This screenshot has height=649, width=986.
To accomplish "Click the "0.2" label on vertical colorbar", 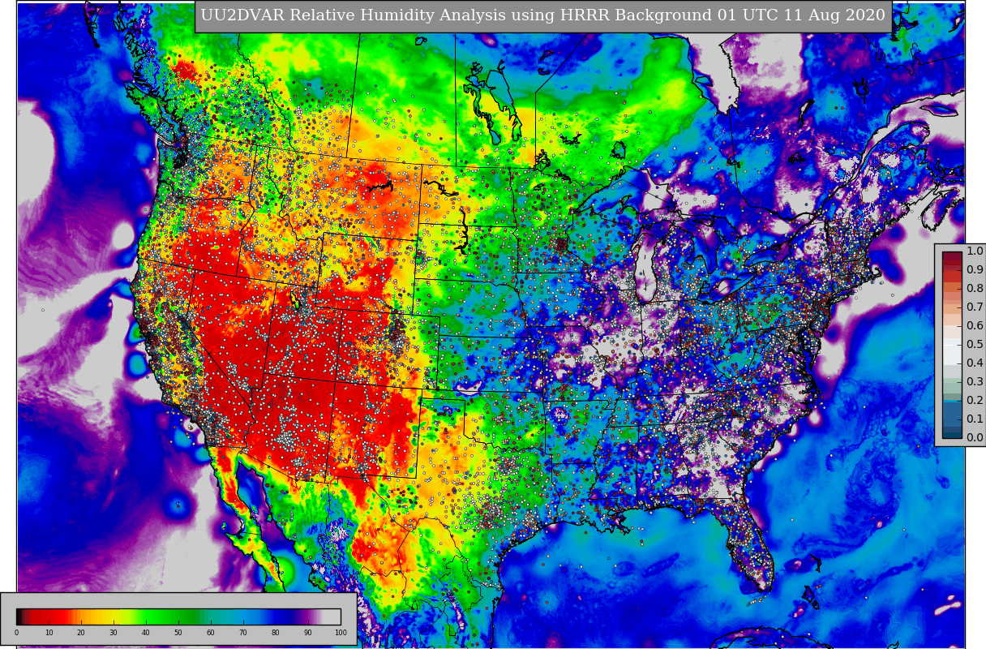I will click(975, 401).
